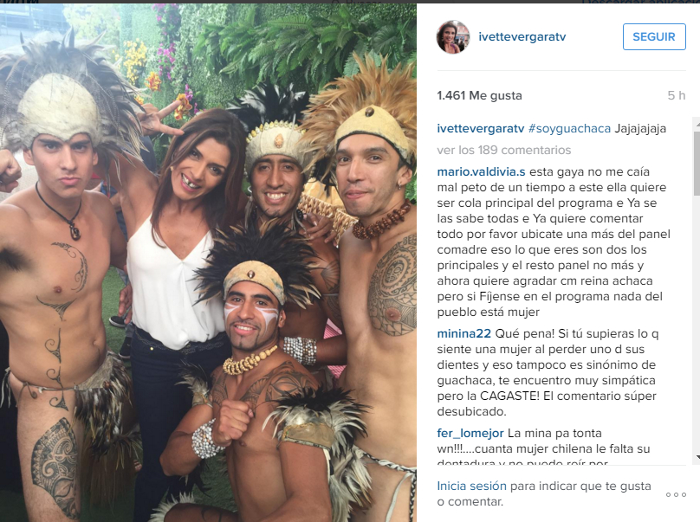Image resolution: width=700 pixels, height=522 pixels.
Task: Click the ivettevergaratv profile avatar
Action: pyautogui.click(x=453, y=36)
